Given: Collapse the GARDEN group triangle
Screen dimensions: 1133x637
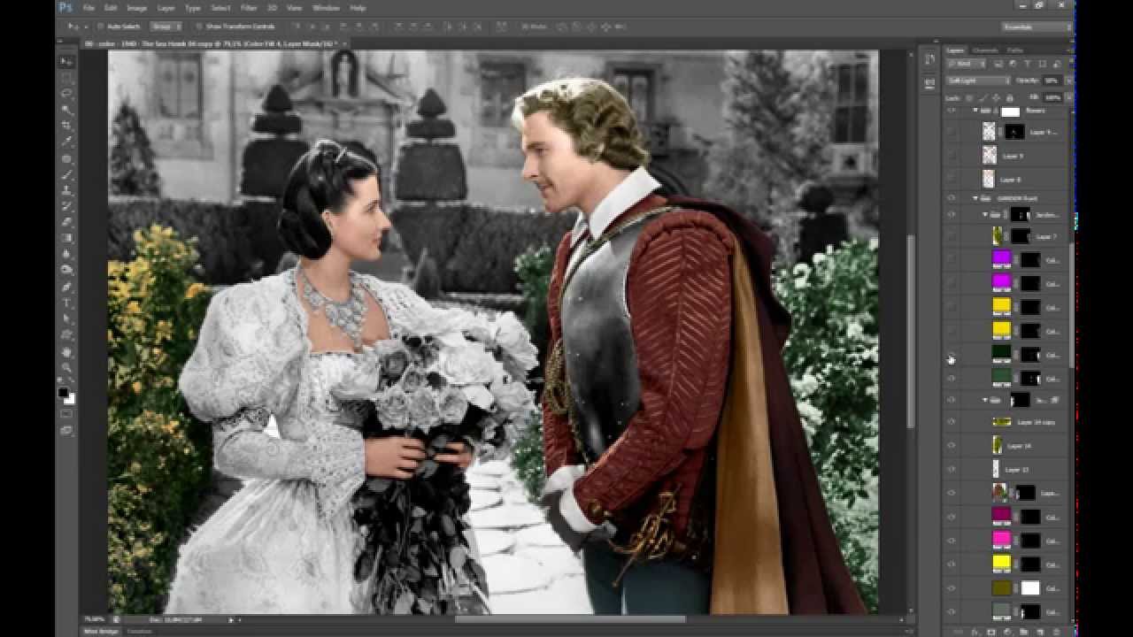Looking at the screenshot, I should click(x=975, y=198).
